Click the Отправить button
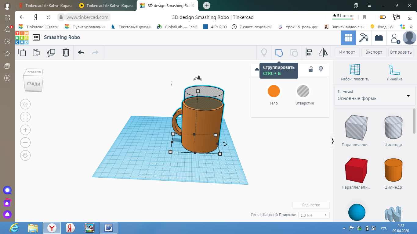Viewport: 417px width, 234px height. (401, 52)
